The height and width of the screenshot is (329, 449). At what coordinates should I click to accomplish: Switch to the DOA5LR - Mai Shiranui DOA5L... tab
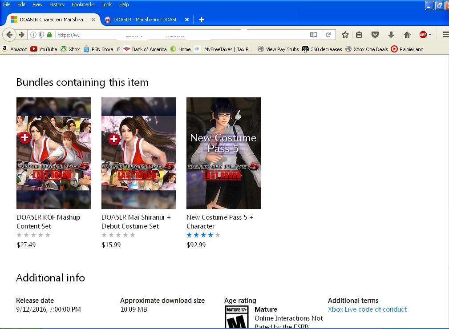pos(147,20)
